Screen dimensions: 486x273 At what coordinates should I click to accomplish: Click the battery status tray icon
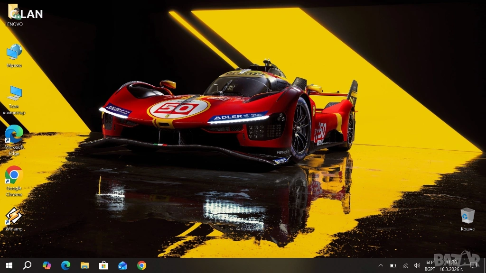tap(393, 265)
